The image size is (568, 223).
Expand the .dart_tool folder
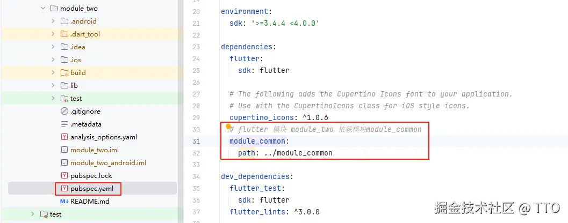pyautogui.click(x=53, y=34)
